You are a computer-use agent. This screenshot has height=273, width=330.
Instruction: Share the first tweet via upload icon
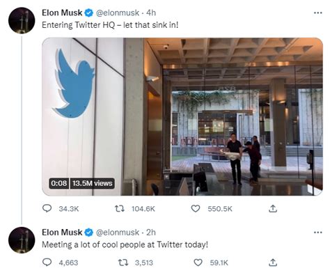pos(273,209)
